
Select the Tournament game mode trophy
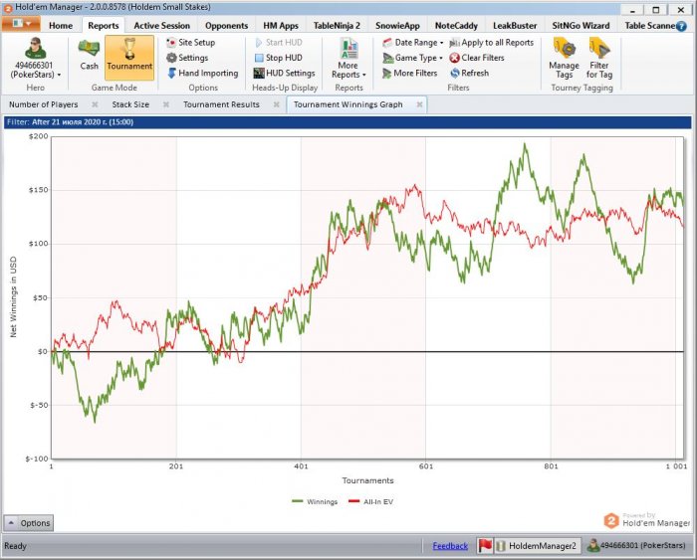coord(129,58)
